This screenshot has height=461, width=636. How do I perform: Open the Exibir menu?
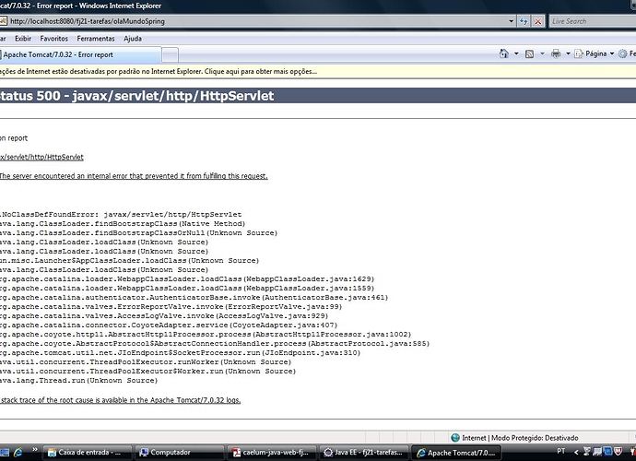pos(23,39)
